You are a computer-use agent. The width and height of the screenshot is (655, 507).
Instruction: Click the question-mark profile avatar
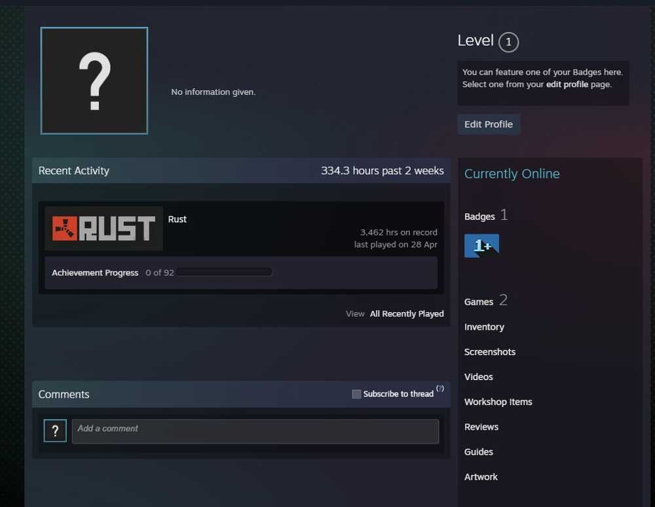coord(94,80)
